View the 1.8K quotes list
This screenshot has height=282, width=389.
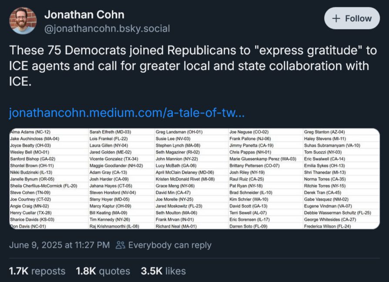click(x=103, y=271)
